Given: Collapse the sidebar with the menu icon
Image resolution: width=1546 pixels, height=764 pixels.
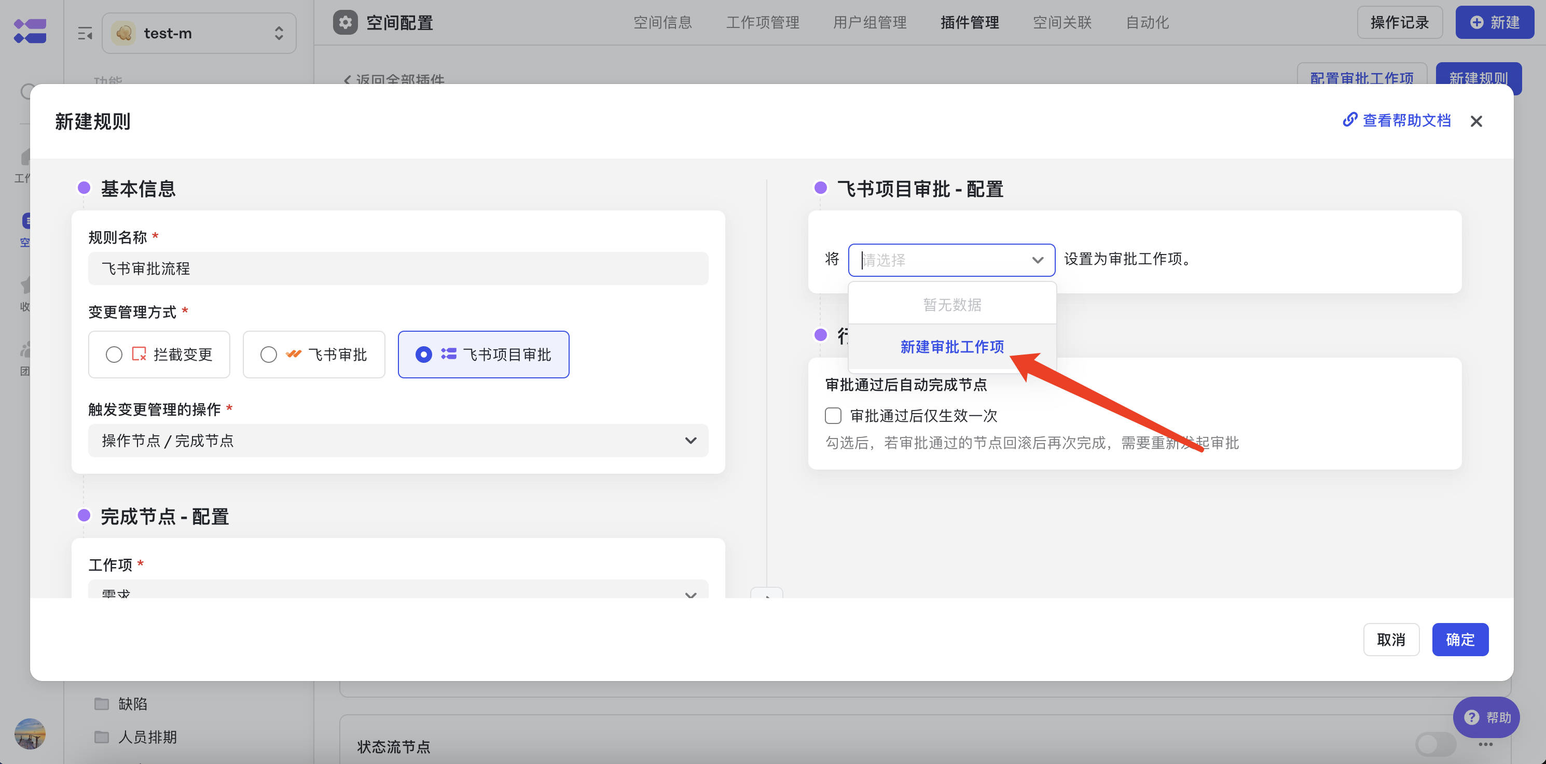Looking at the screenshot, I should pos(85,34).
